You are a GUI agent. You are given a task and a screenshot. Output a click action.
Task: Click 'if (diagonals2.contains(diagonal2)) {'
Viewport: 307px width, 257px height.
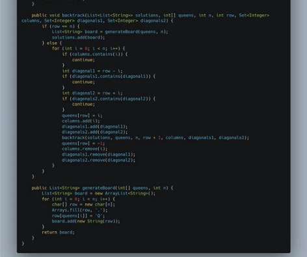[109, 99]
